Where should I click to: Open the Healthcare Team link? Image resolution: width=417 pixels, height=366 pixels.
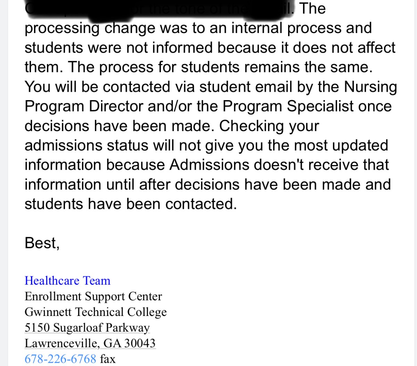click(67, 280)
